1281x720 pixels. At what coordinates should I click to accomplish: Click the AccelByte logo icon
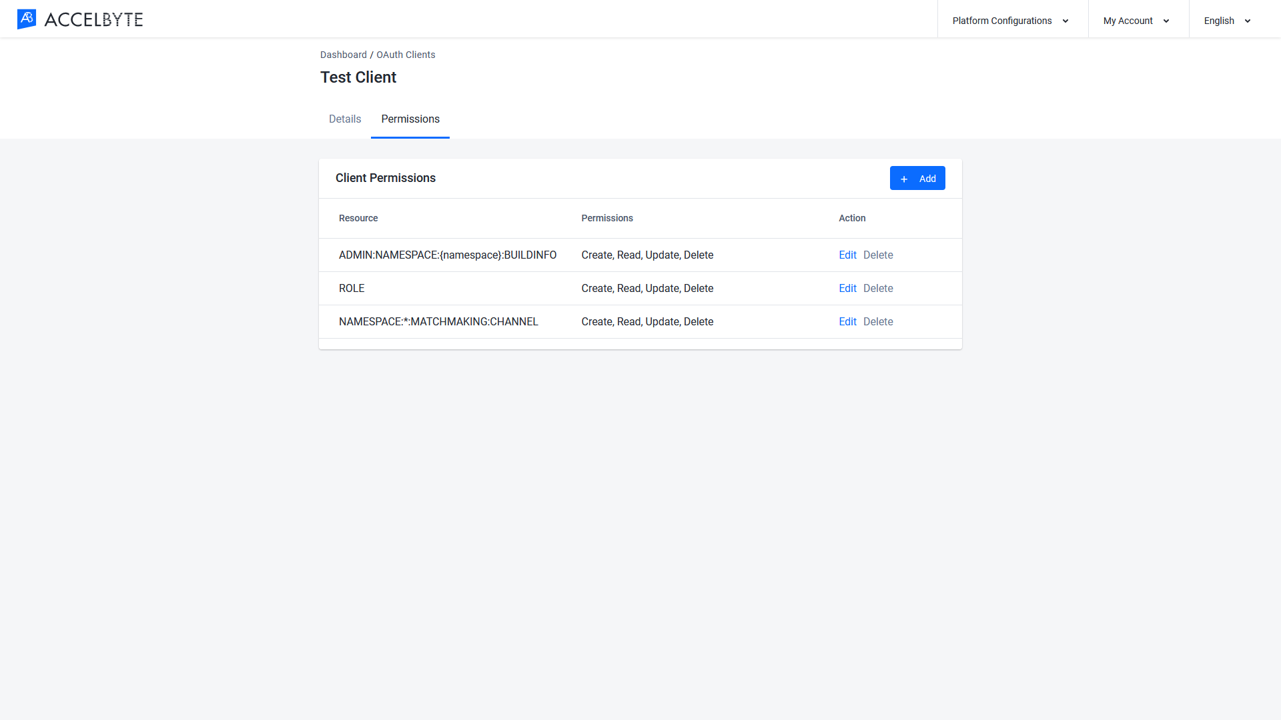tap(27, 19)
